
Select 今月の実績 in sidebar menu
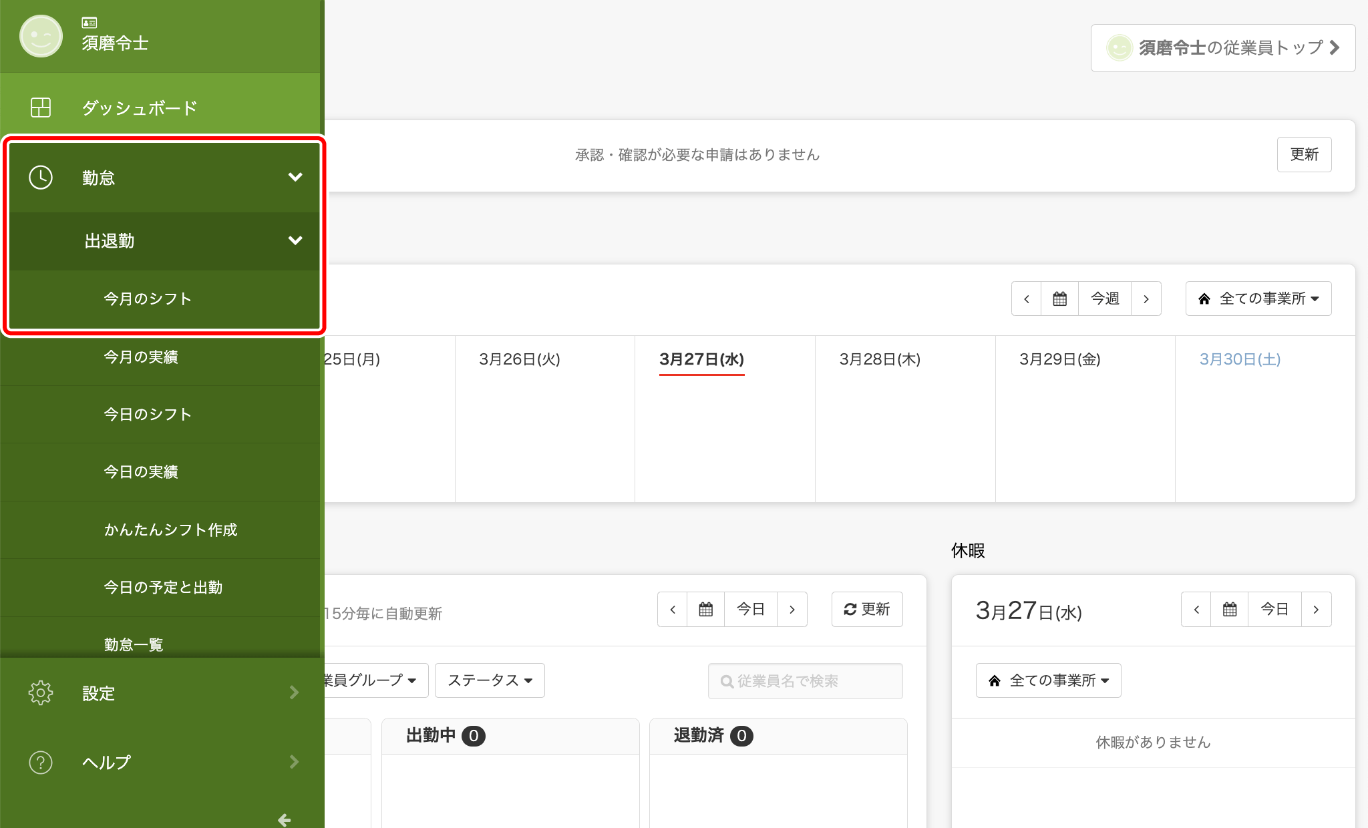click(141, 357)
